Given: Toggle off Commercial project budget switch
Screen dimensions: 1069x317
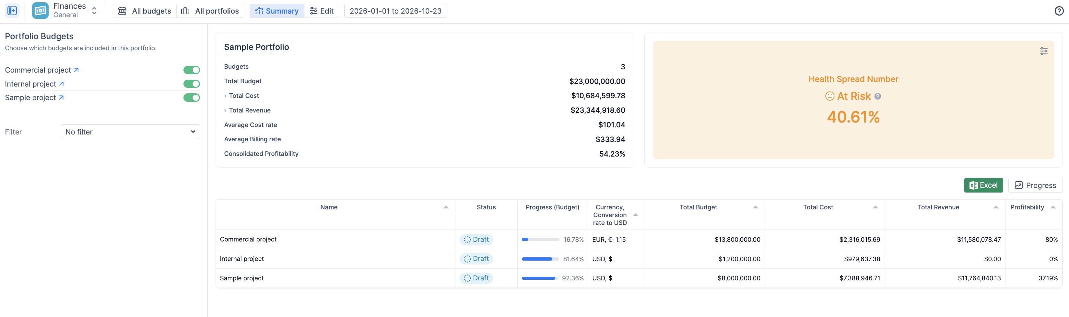Looking at the screenshot, I should click(191, 70).
